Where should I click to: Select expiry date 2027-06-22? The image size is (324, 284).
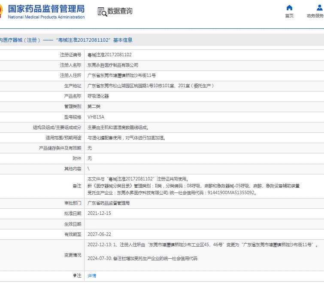pyautogui.click(x=99, y=234)
